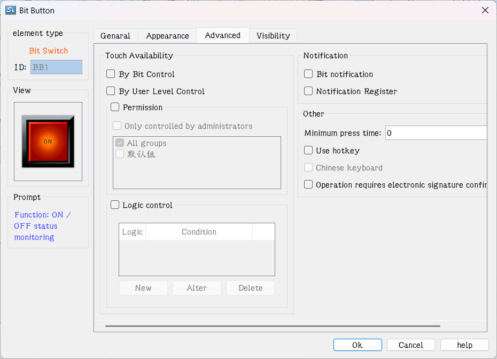Click the Minimum press time input field
The width and height of the screenshot is (497, 359).
coord(436,133)
